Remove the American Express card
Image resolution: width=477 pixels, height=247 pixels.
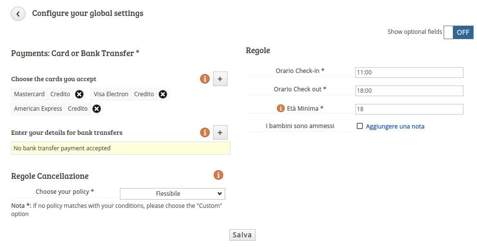click(x=97, y=109)
